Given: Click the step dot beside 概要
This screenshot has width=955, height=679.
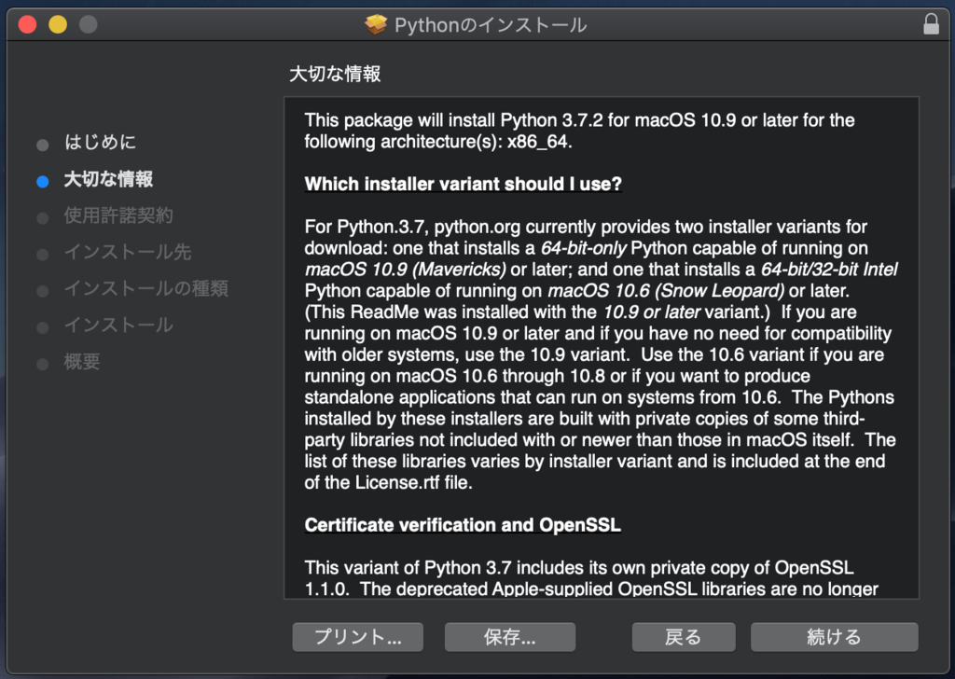Looking at the screenshot, I should 42,362.
